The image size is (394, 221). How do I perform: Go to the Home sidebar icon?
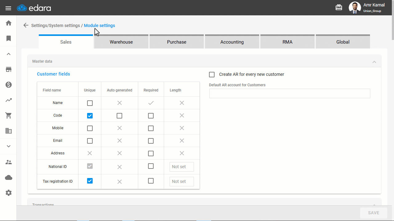pos(9,23)
